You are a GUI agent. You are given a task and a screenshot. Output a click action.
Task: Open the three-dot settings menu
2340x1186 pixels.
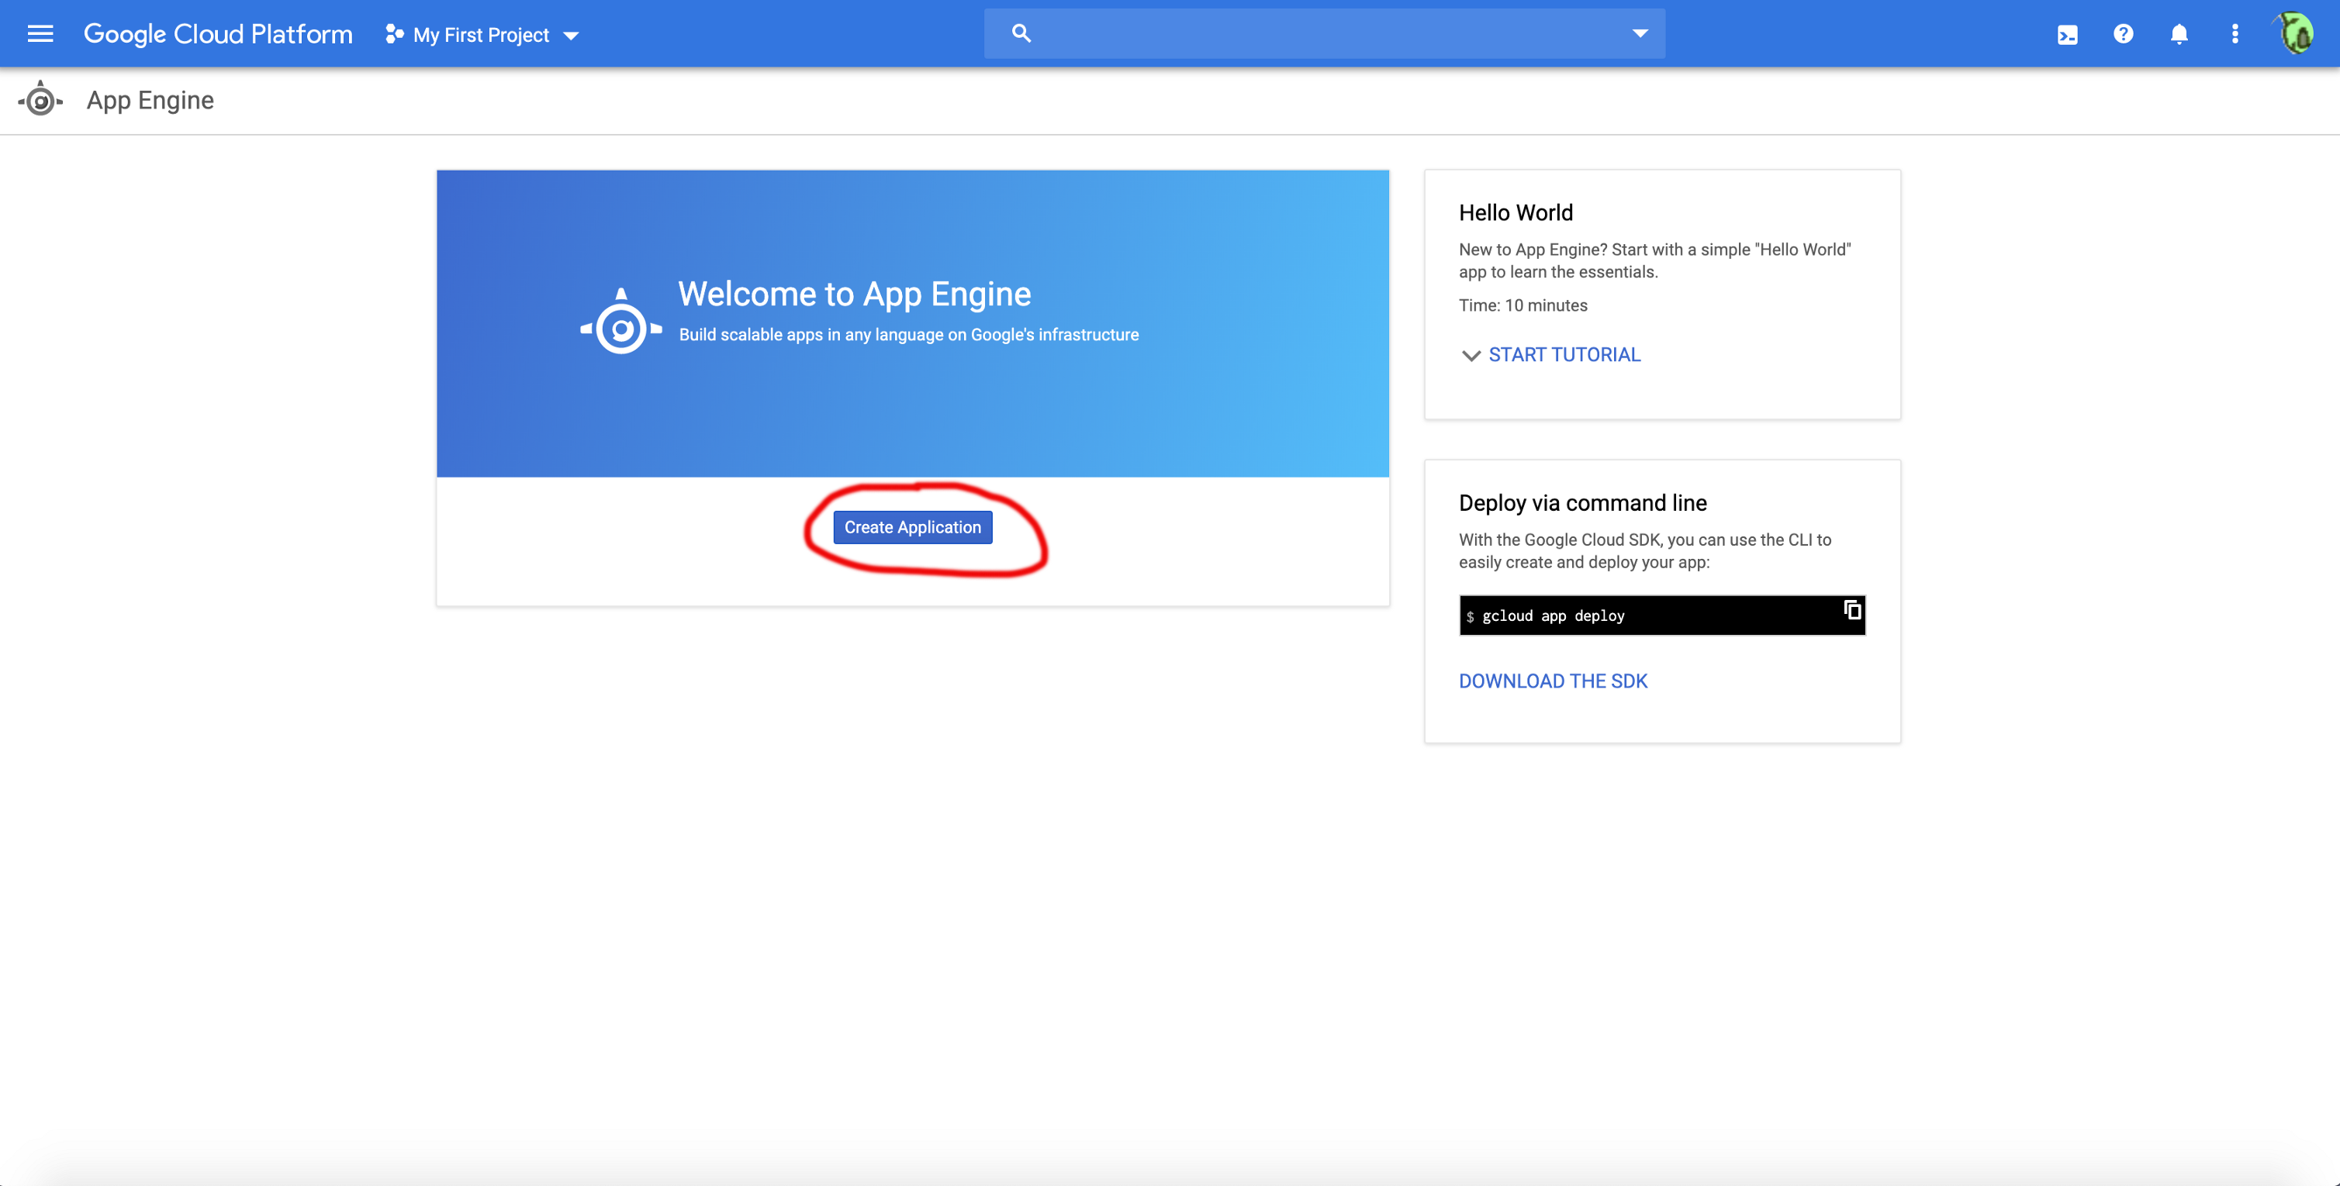pyautogui.click(x=2235, y=35)
